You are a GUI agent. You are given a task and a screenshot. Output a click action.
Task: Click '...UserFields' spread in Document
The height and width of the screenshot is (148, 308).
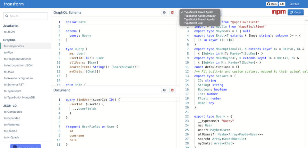pyautogui.click(x=85, y=109)
